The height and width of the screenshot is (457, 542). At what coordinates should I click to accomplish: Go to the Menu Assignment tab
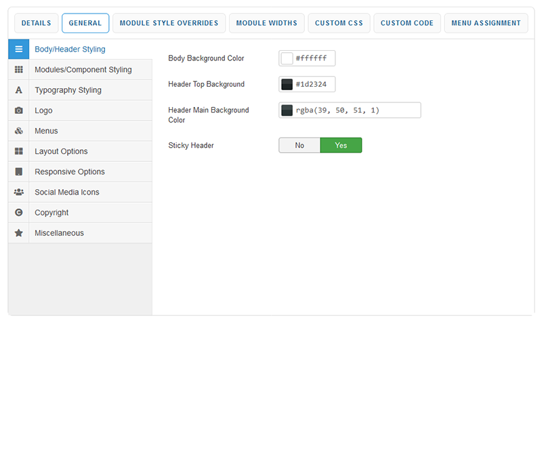(x=486, y=23)
